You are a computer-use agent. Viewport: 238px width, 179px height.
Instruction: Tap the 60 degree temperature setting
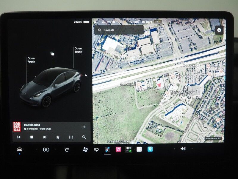tap(46, 150)
